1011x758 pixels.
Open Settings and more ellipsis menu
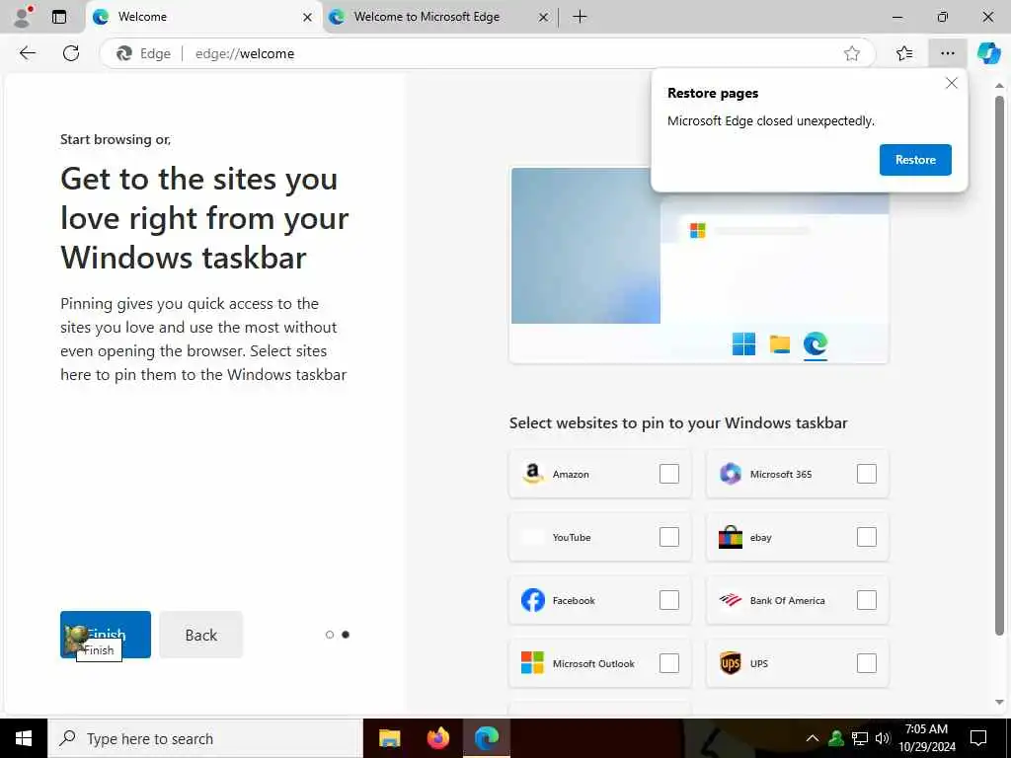pos(947,53)
